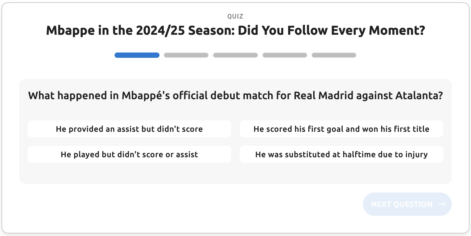This screenshot has height=236, width=471.
Task: Pick 'He played but didn't score or assist'
Action: pos(129,155)
